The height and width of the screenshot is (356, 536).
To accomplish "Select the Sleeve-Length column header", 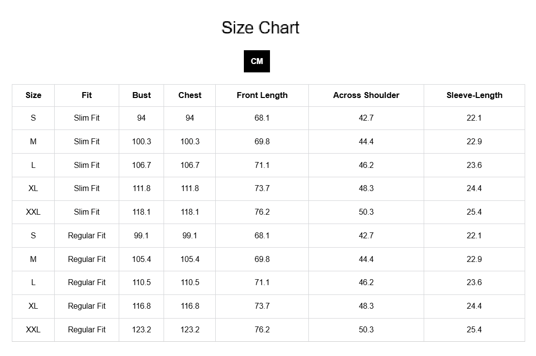I will pyautogui.click(x=474, y=95).
